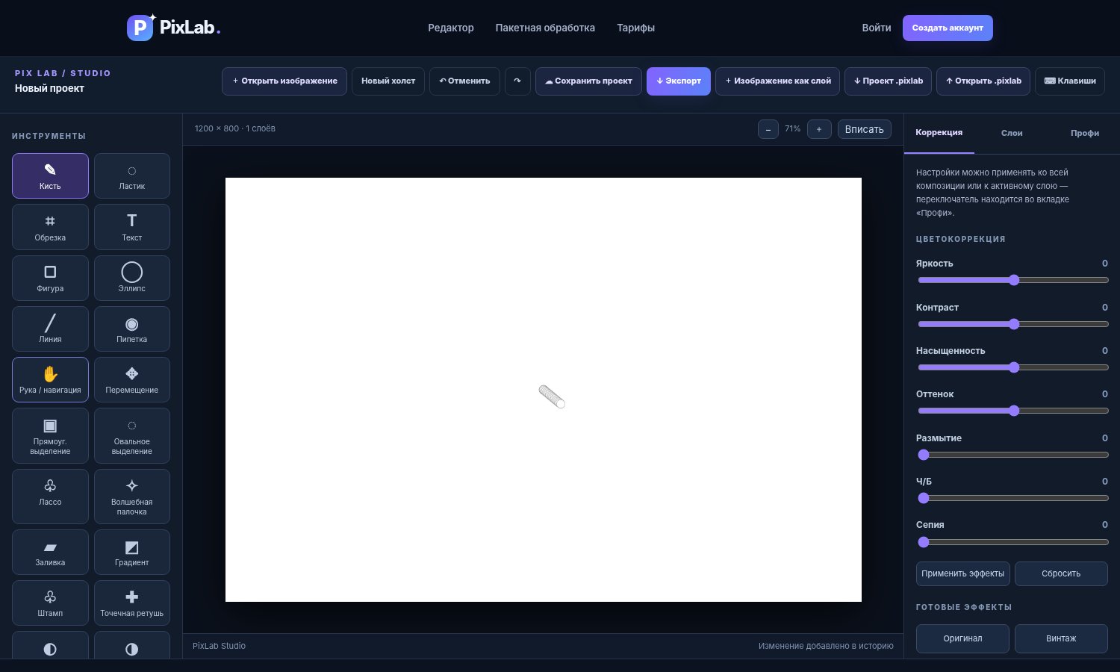
Task: Choose the Линия line tool
Action: 50,329
